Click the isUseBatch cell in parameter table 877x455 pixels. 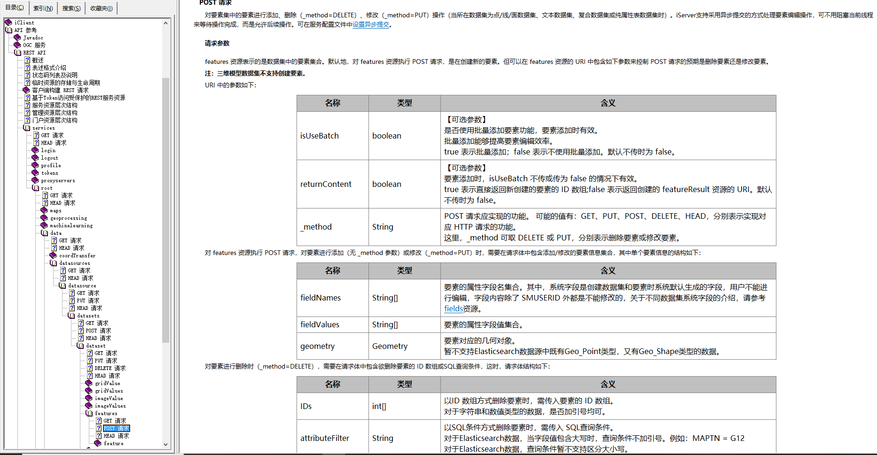(333, 136)
